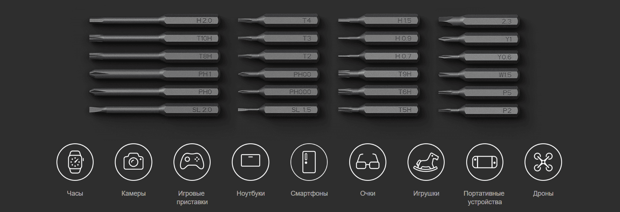Viewport: 620px width, 212px height.
Task: Click the drone icon
Action: (x=543, y=162)
